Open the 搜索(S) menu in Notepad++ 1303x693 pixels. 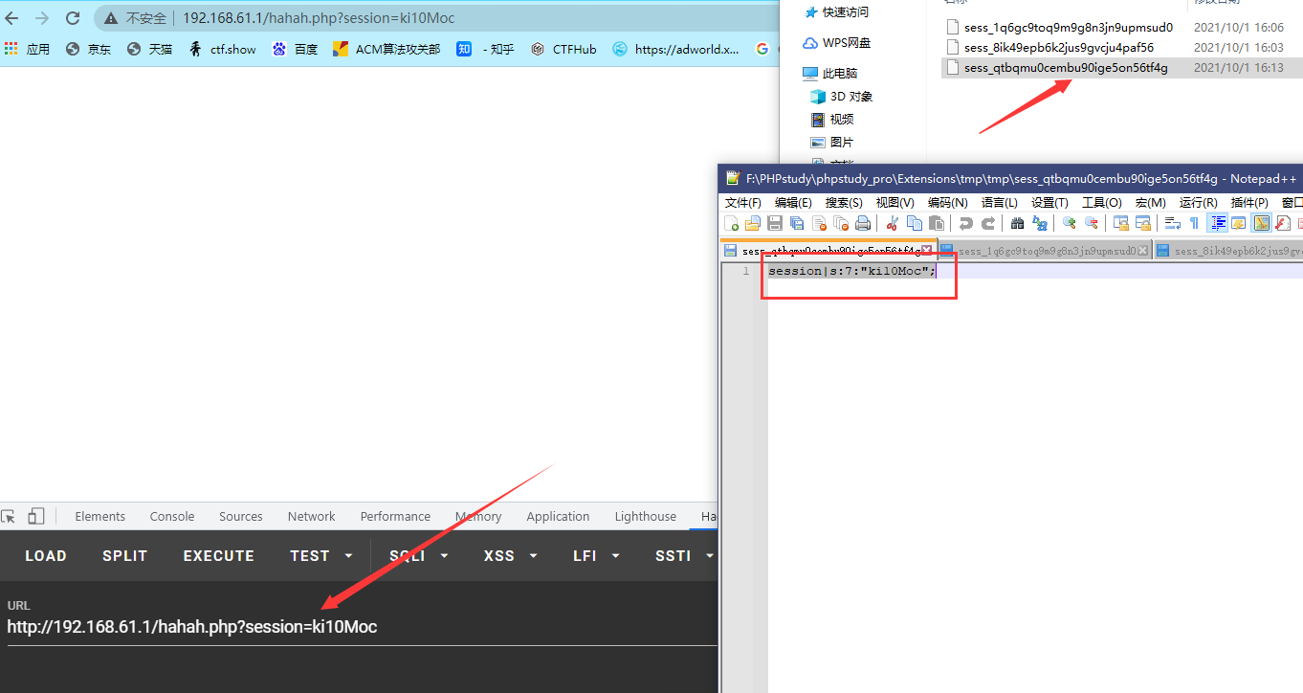(844, 202)
